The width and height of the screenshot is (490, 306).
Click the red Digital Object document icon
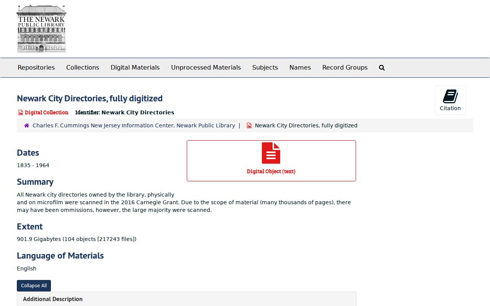point(271,153)
